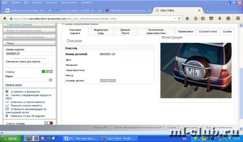
Task: Click the PDF download icon
Action: tap(7, 95)
